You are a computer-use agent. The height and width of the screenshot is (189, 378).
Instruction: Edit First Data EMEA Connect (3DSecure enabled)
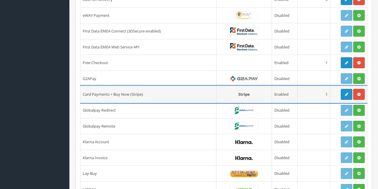point(346,31)
